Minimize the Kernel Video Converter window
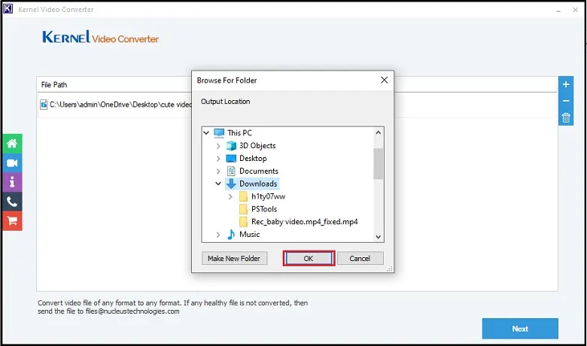 tap(558, 10)
